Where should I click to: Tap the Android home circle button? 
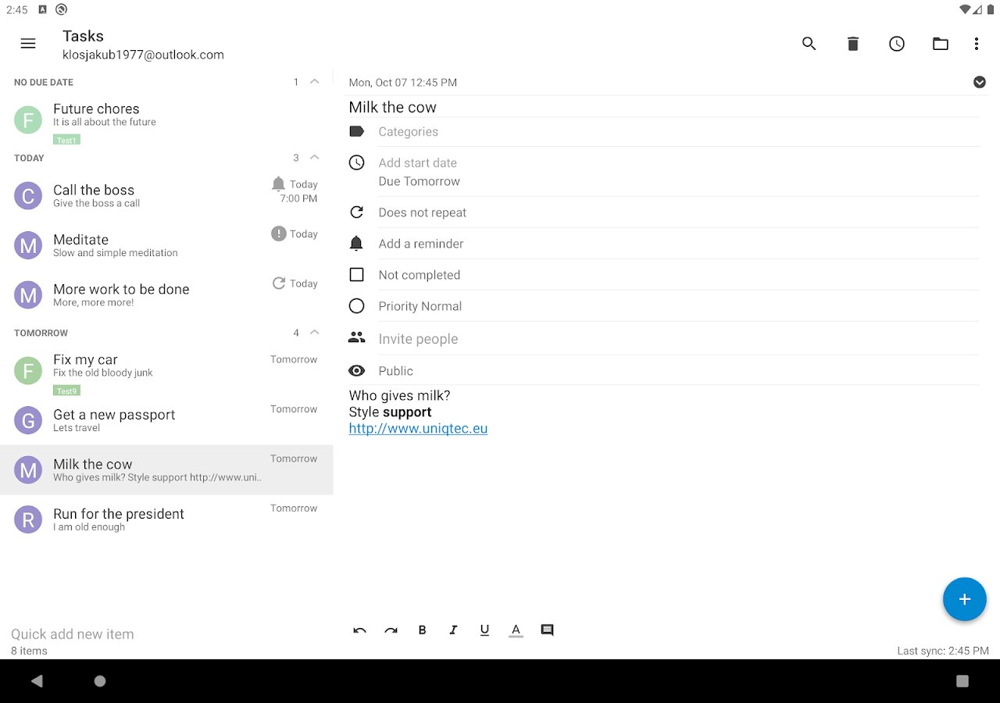point(100,681)
